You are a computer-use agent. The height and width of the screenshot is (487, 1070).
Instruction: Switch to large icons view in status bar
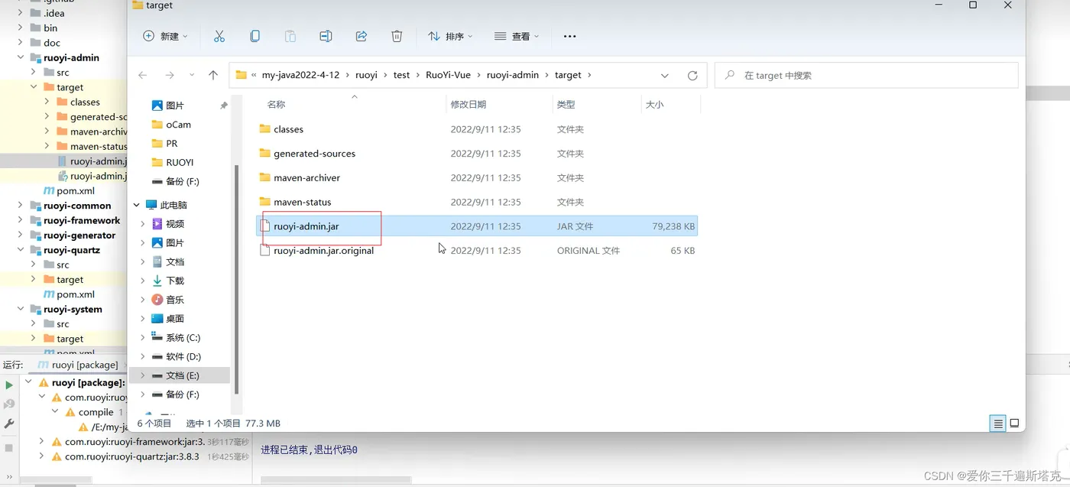1014,423
